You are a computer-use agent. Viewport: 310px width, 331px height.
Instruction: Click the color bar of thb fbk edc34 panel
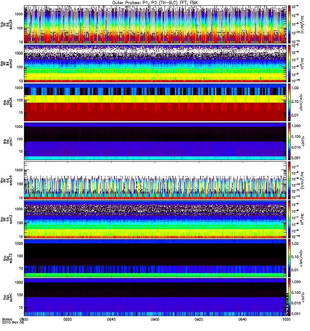pyautogui.click(x=289, y=102)
